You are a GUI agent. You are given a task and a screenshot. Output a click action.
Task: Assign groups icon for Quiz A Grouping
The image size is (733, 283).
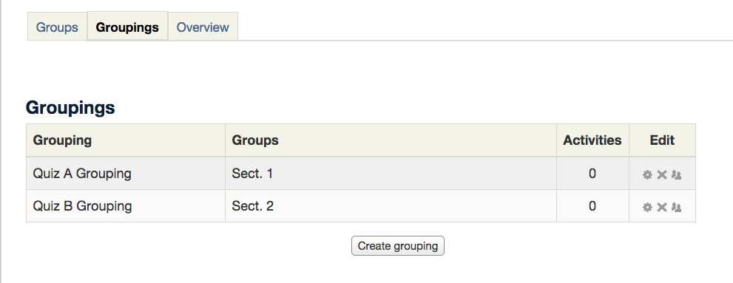pos(677,174)
